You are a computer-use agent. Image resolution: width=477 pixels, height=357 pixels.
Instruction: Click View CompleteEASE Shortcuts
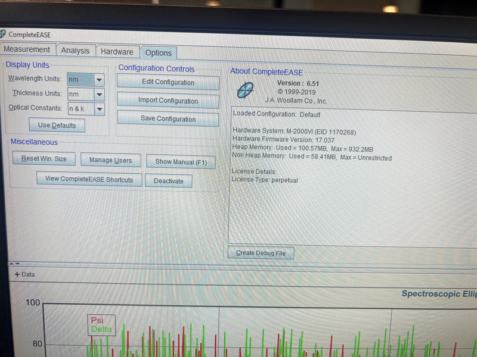pos(89,179)
